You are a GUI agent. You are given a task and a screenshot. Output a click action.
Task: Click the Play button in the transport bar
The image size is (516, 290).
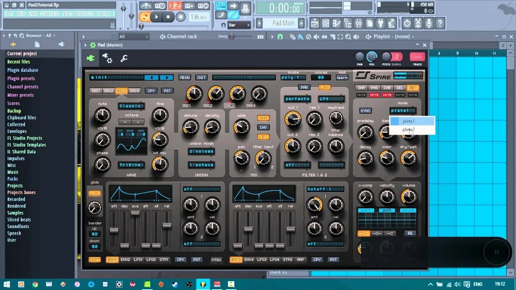(156, 17)
